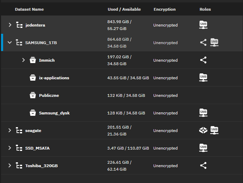Expand the seagate pool

coord(10,131)
